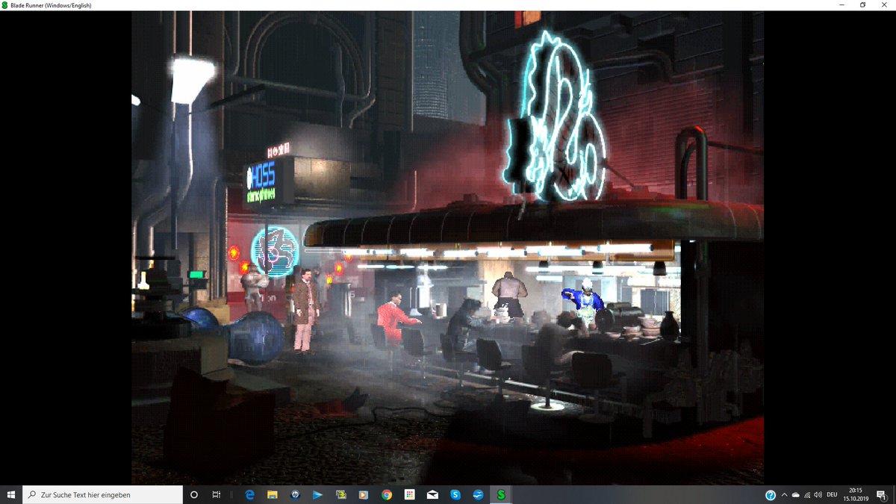Open Skype from the taskbar
This screenshot has width=896, height=504.
click(x=455, y=494)
